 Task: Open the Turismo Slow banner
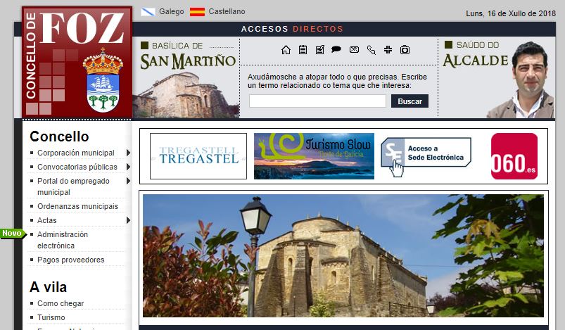point(314,156)
